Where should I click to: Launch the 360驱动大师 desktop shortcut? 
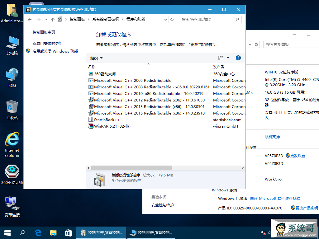(12, 175)
